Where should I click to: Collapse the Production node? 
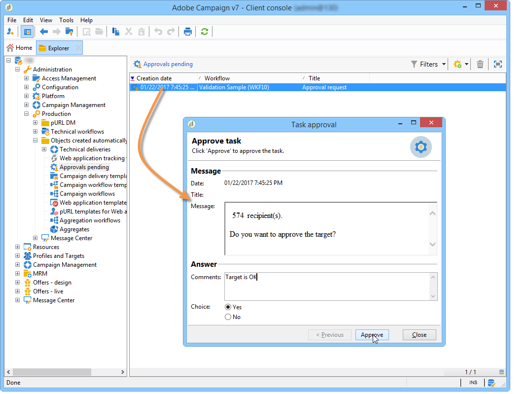tap(26, 114)
